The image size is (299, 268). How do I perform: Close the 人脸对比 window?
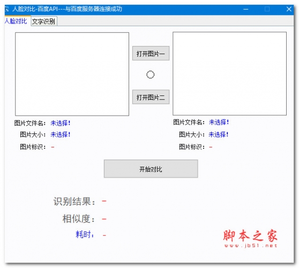pyautogui.click(x=289, y=9)
